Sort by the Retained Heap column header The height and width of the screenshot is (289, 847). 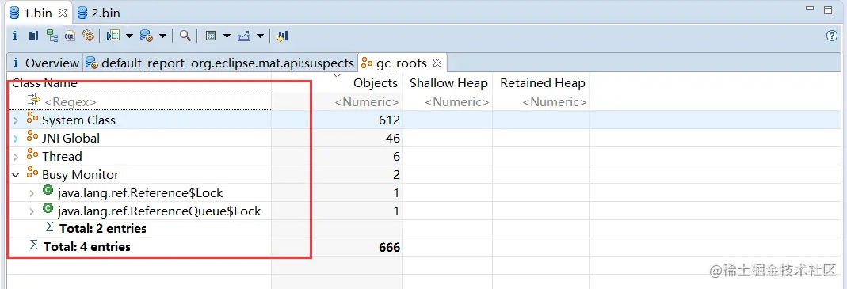542,82
